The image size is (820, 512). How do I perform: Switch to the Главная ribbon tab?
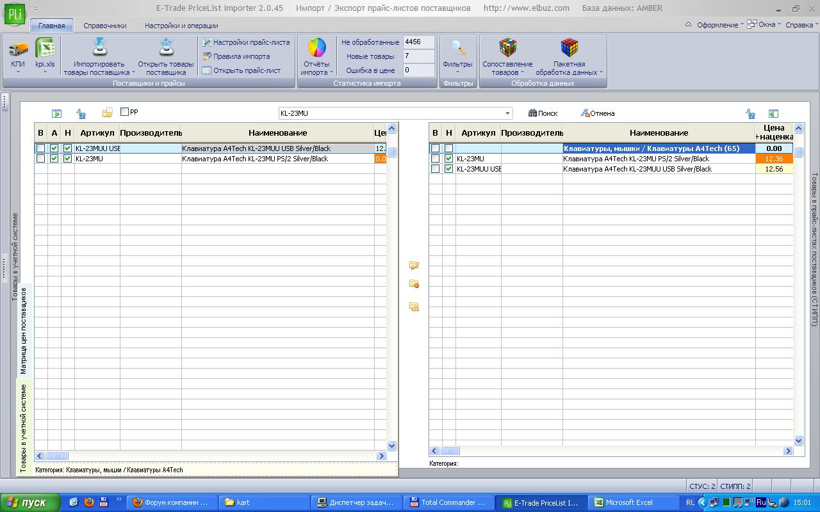coord(52,26)
